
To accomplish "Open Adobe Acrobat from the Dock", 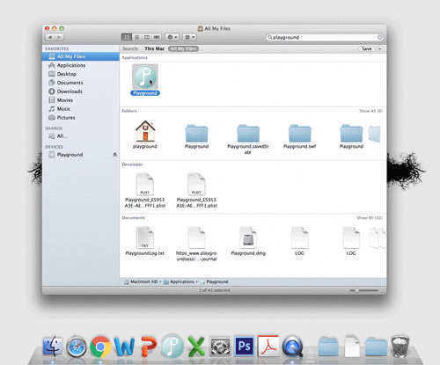I will pos(268,346).
